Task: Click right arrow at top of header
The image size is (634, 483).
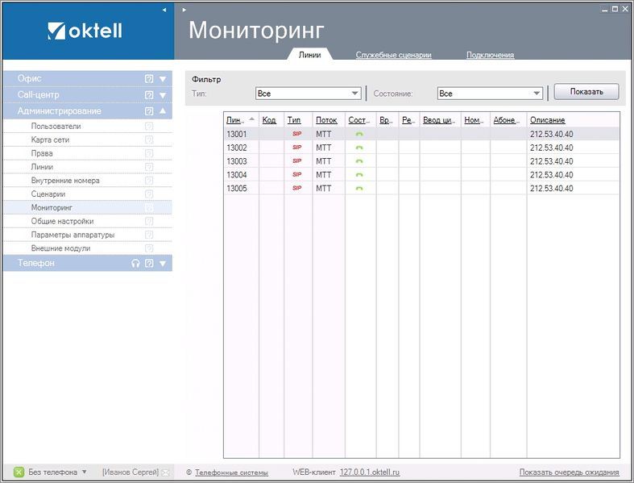Action: click(x=184, y=10)
